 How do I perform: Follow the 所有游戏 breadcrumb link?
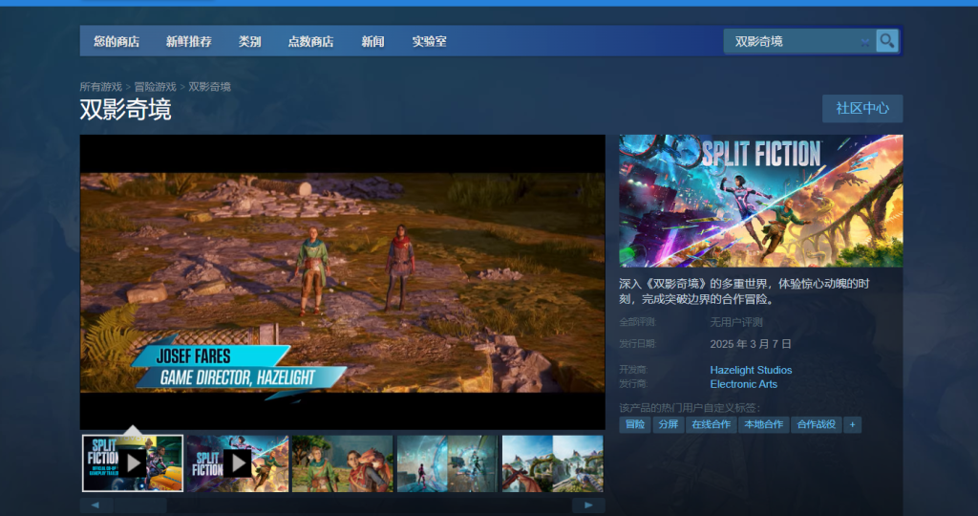coord(101,87)
